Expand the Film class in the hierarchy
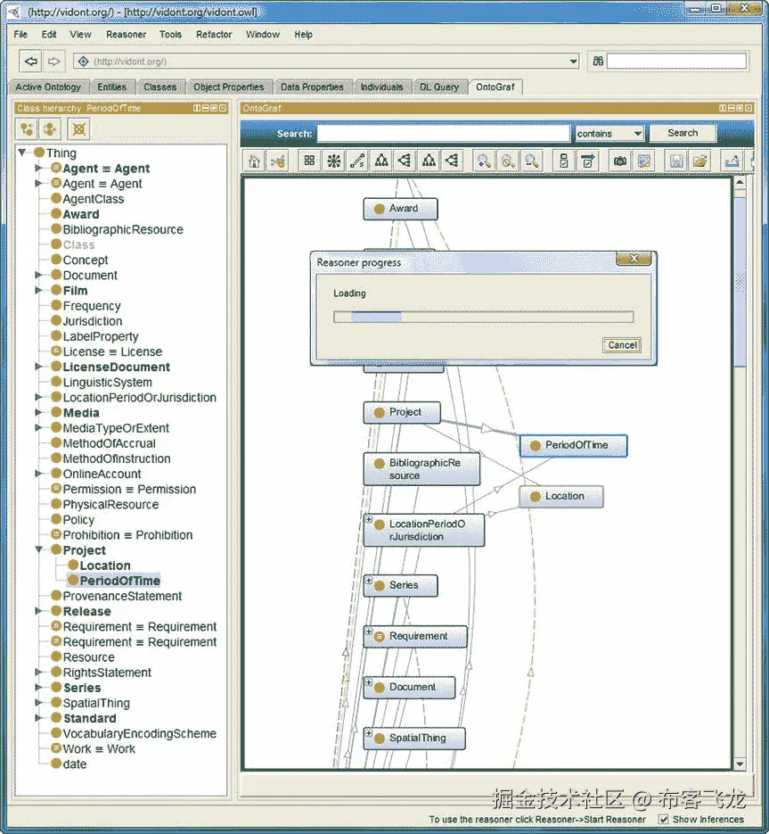This screenshot has width=769, height=834. coord(36,290)
